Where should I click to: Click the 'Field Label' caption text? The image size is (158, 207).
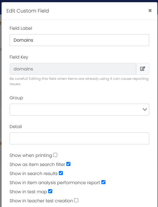tap(21, 28)
